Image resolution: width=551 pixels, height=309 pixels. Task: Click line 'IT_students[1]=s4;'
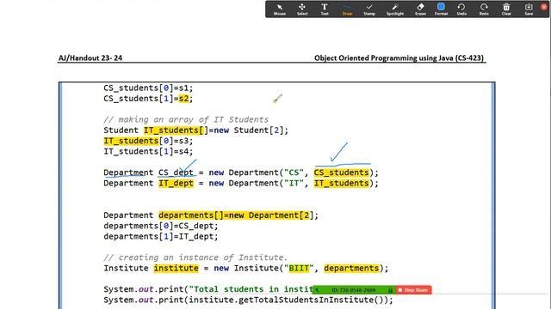point(148,151)
